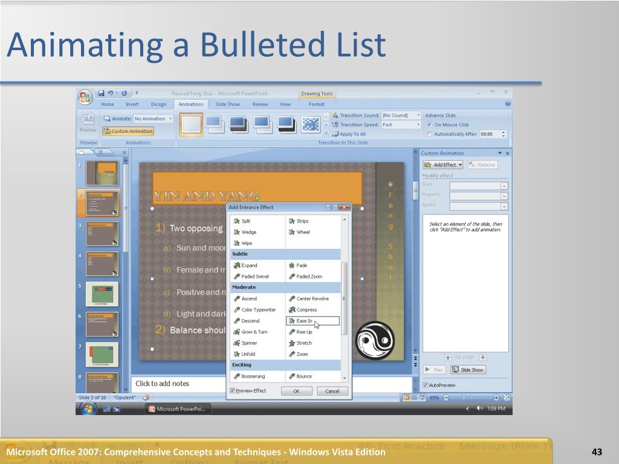Open the Home ribbon tab
Viewport: 619px width, 464px height.
108,104
